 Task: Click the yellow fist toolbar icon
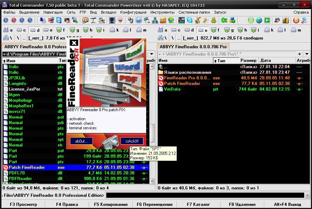86,20
